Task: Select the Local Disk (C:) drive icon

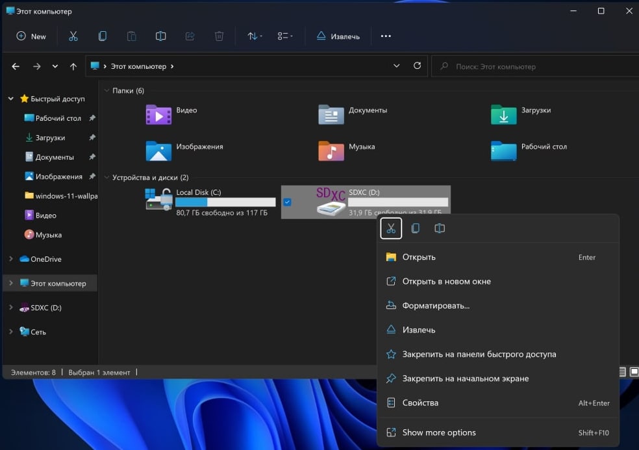Action: [x=158, y=199]
